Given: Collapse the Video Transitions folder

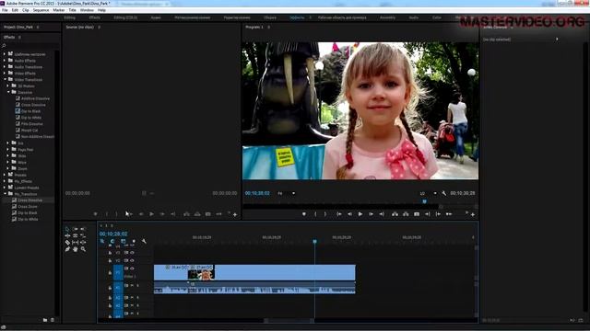Looking at the screenshot, I should click(x=5, y=80).
